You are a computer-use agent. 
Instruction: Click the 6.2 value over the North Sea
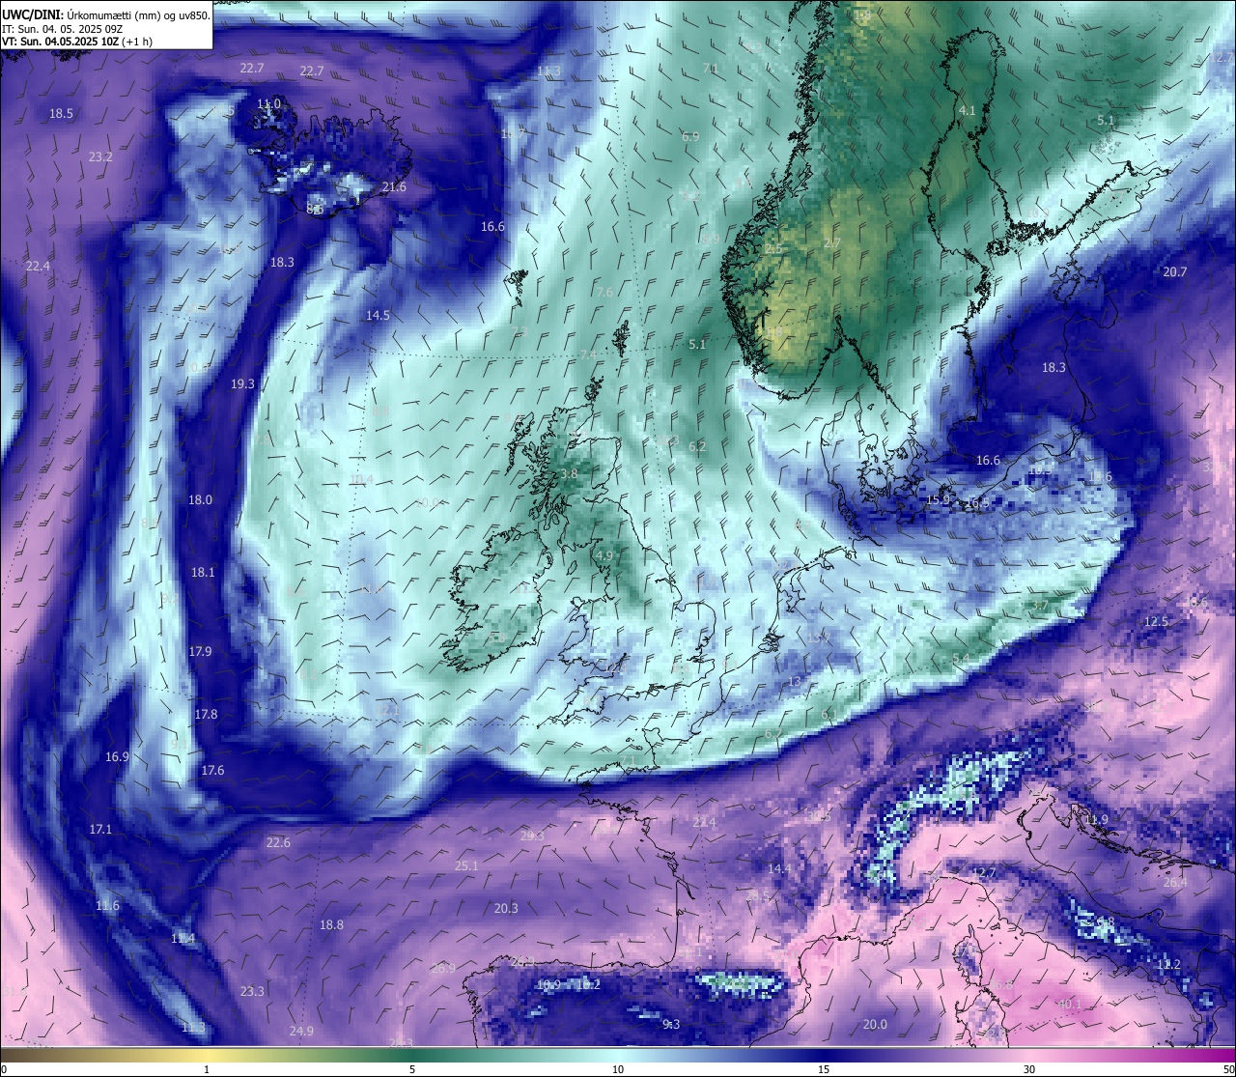697,447
